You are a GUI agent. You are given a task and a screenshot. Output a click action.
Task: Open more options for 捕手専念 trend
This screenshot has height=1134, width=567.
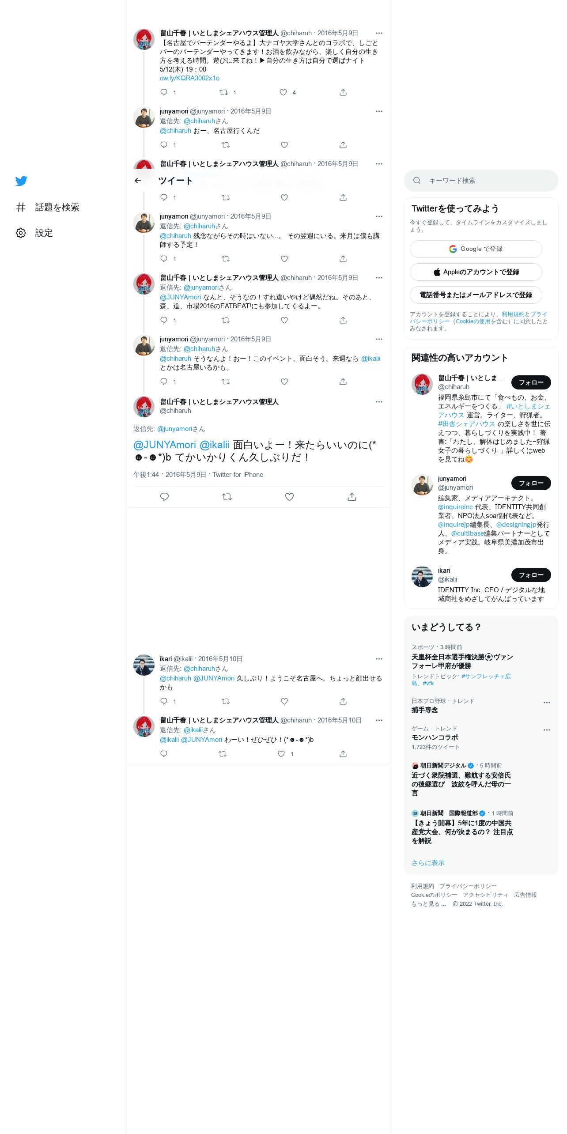(x=547, y=703)
